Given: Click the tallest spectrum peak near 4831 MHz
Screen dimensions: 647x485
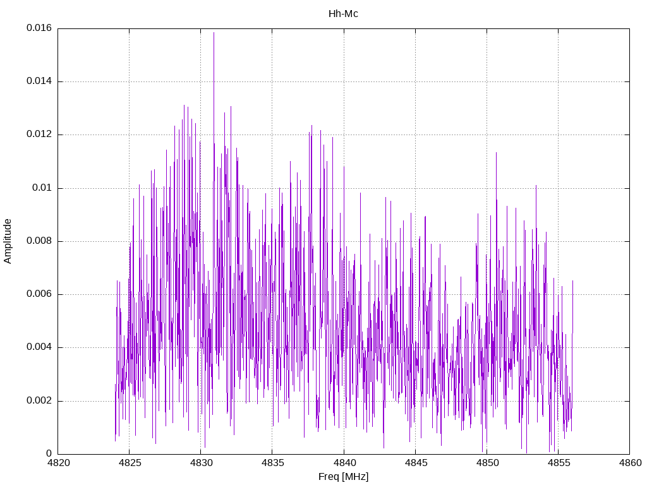Looking at the screenshot, I should click(214, 33).
